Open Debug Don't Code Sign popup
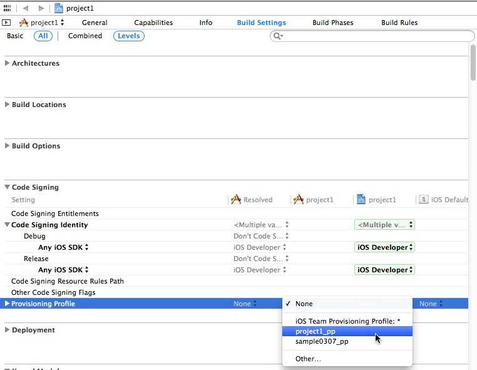 point(261,236)
